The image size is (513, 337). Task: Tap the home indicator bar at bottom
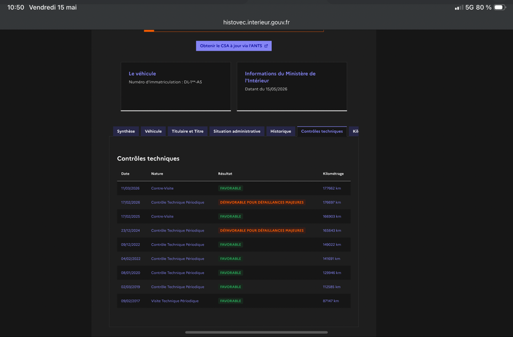coord(256,333)
